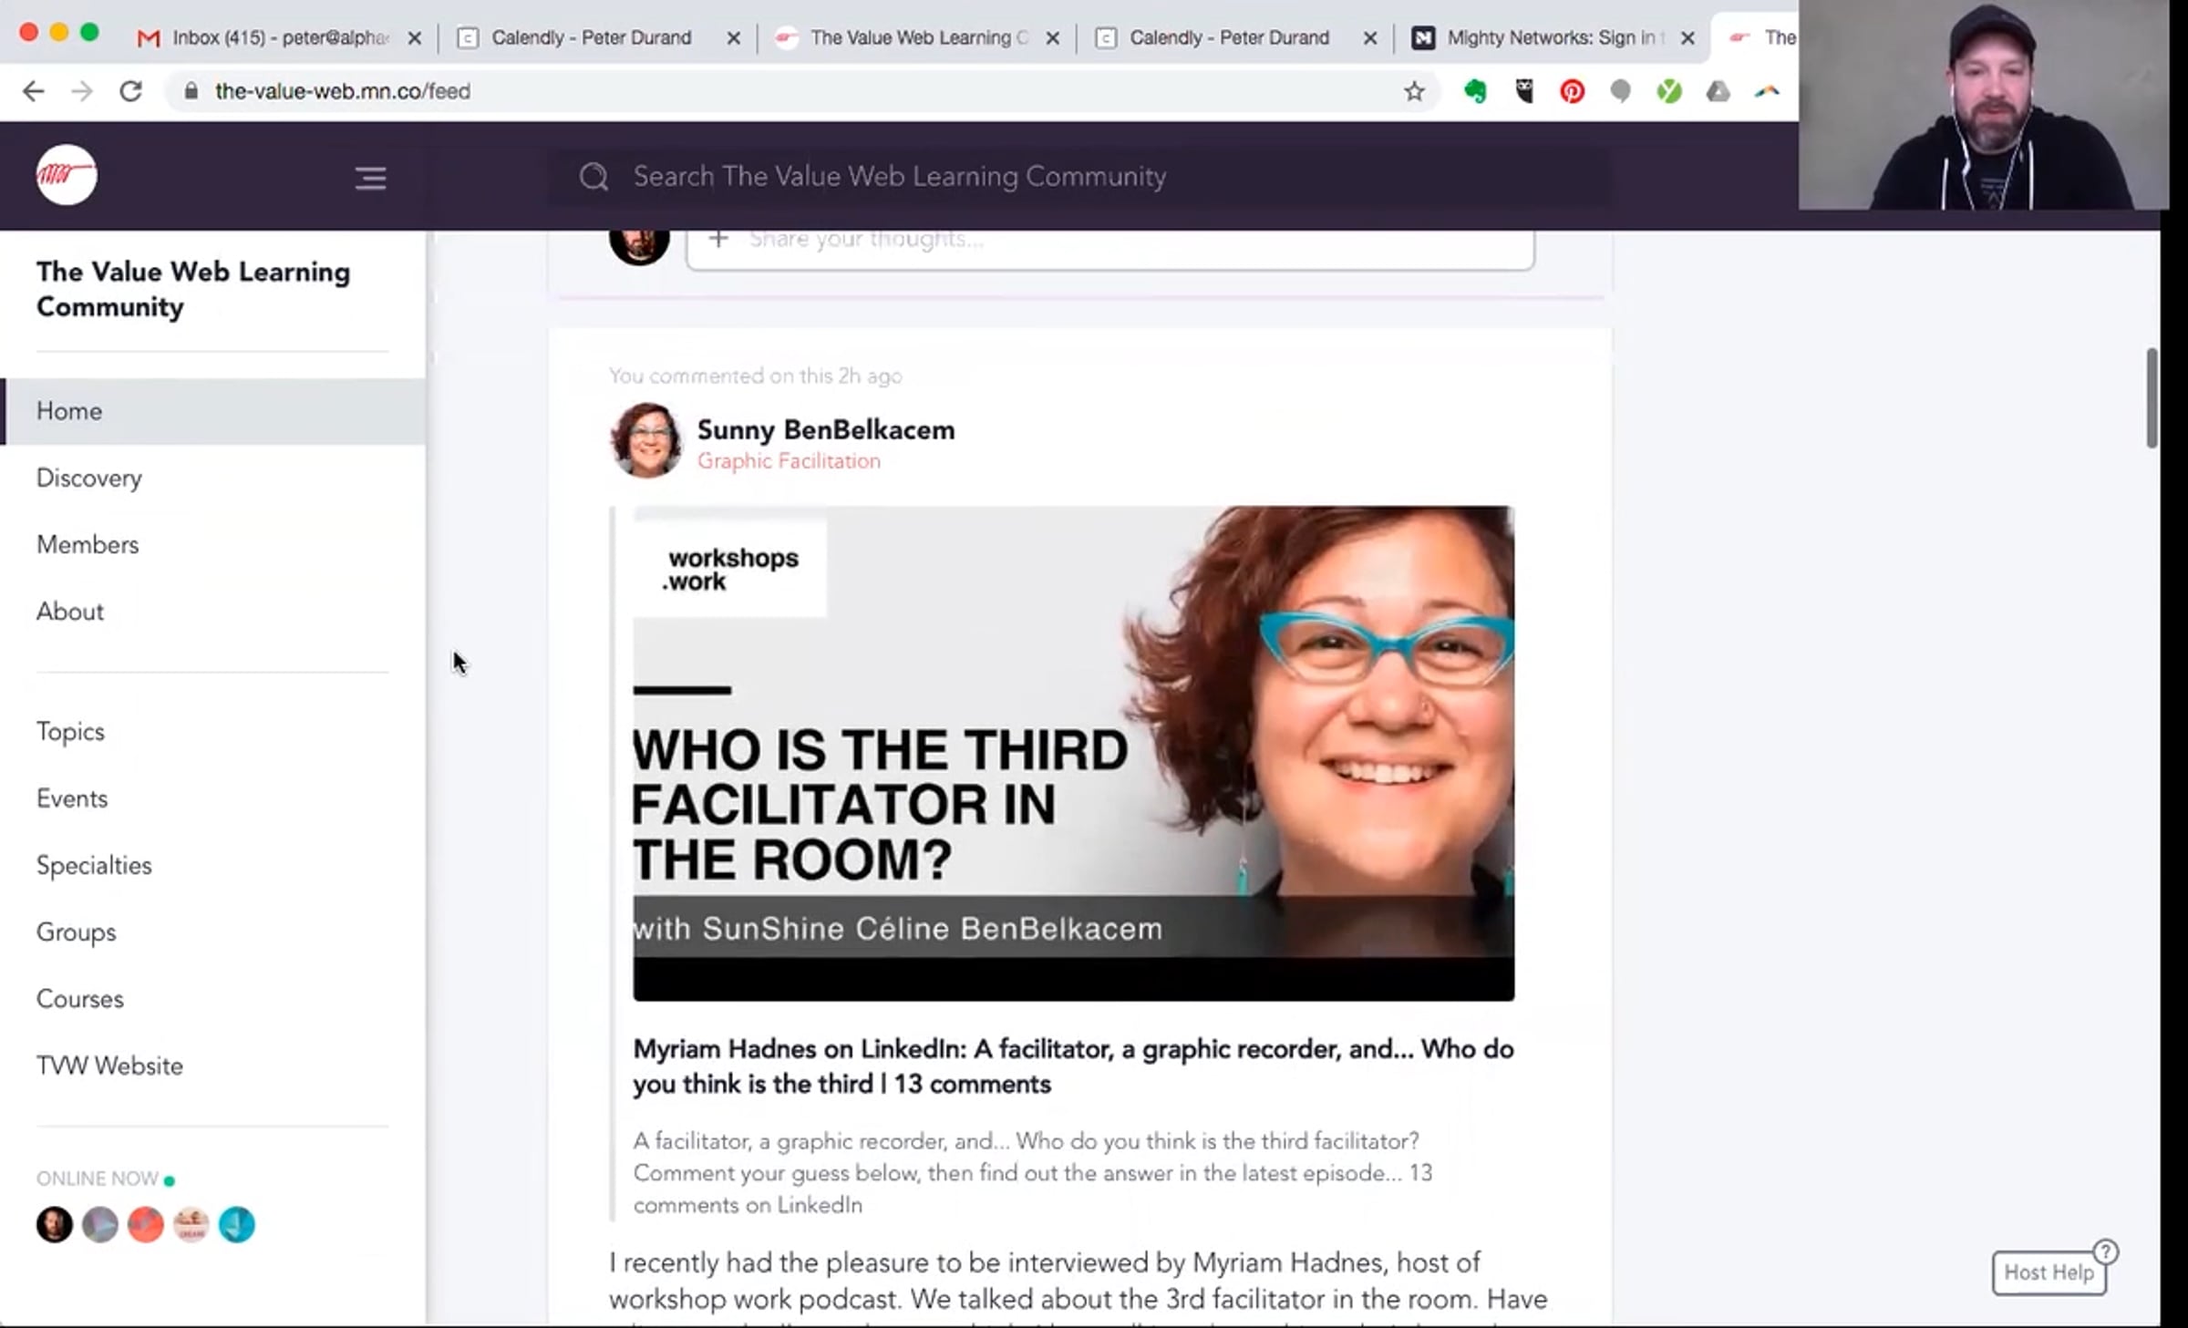Open the Evernote extension icon
The width and height of the screenshot is (2188, 1328).
(x=1475, y=91)
